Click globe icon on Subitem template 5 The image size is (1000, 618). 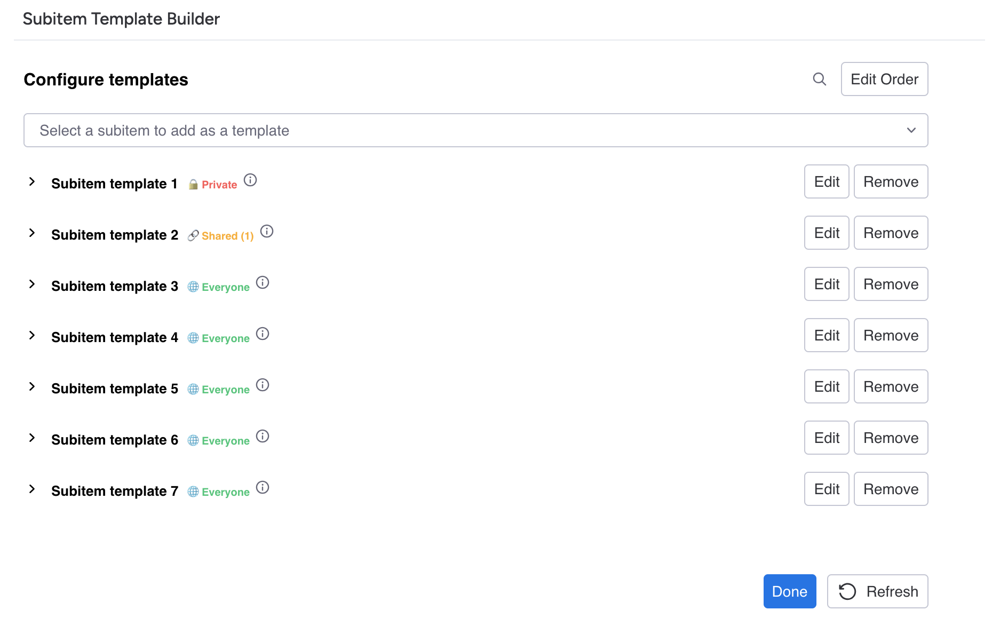click(x=193, y=390)
